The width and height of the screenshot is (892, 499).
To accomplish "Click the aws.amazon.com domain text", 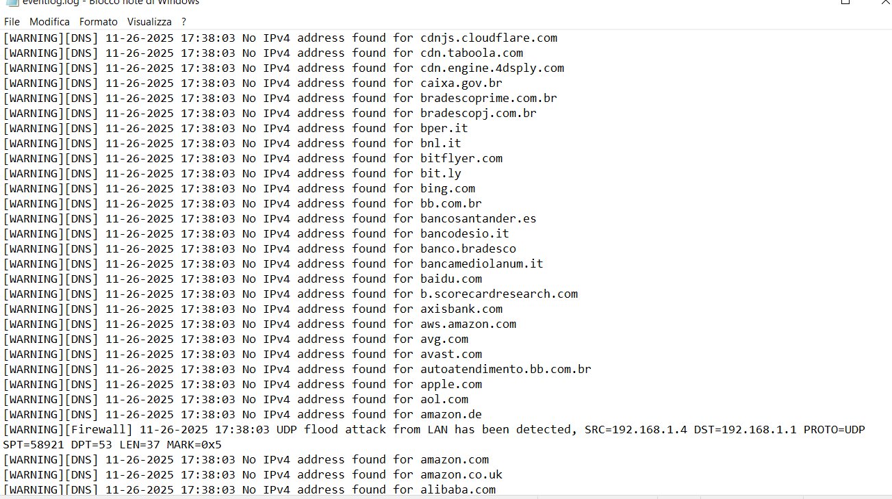I will 468,324.
